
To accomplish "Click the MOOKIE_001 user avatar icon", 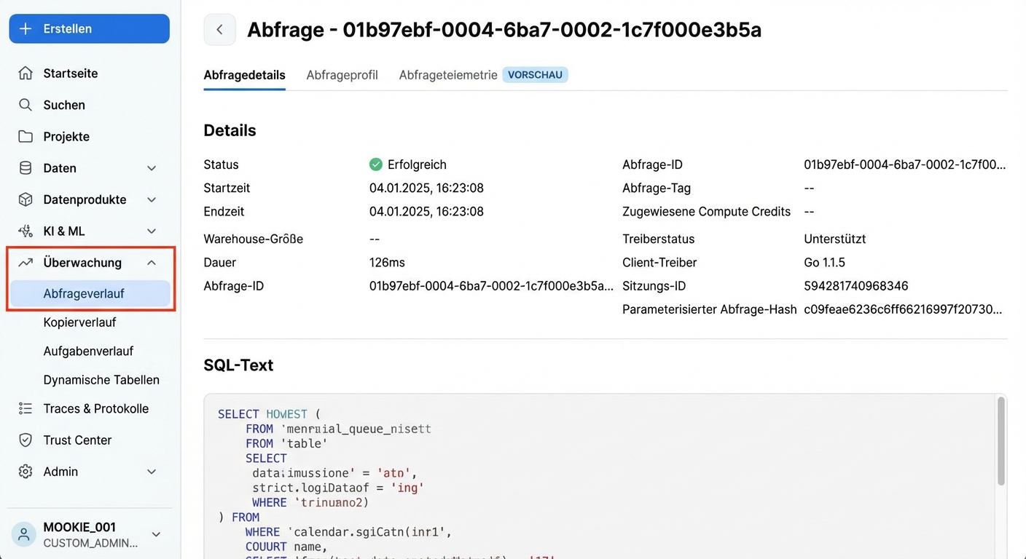I will (23, 534).
